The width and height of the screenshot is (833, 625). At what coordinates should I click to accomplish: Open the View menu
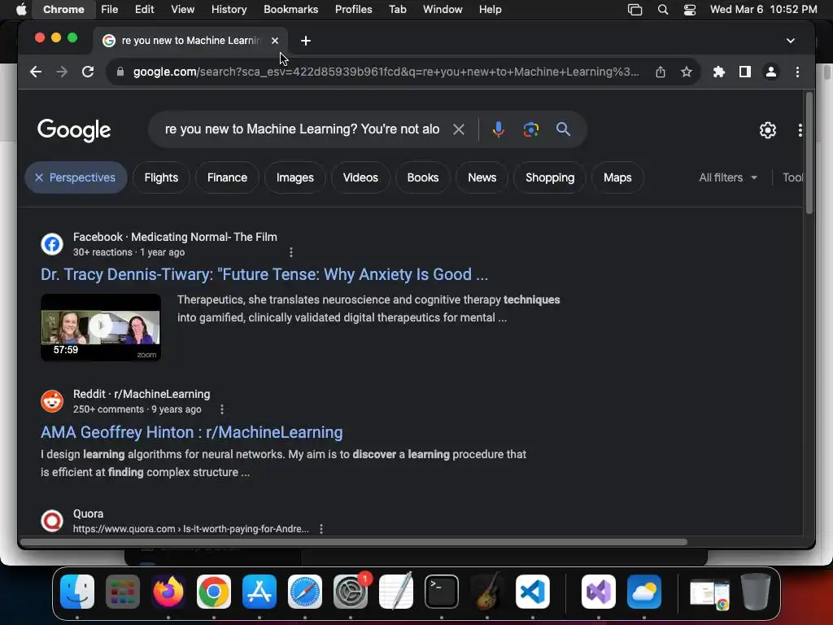pyautogui.click(x=182, y=10)
